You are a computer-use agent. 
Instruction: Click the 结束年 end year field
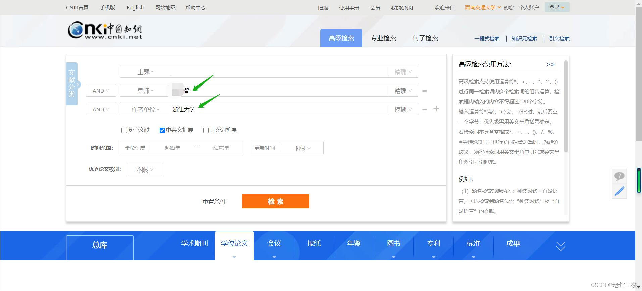221,148
